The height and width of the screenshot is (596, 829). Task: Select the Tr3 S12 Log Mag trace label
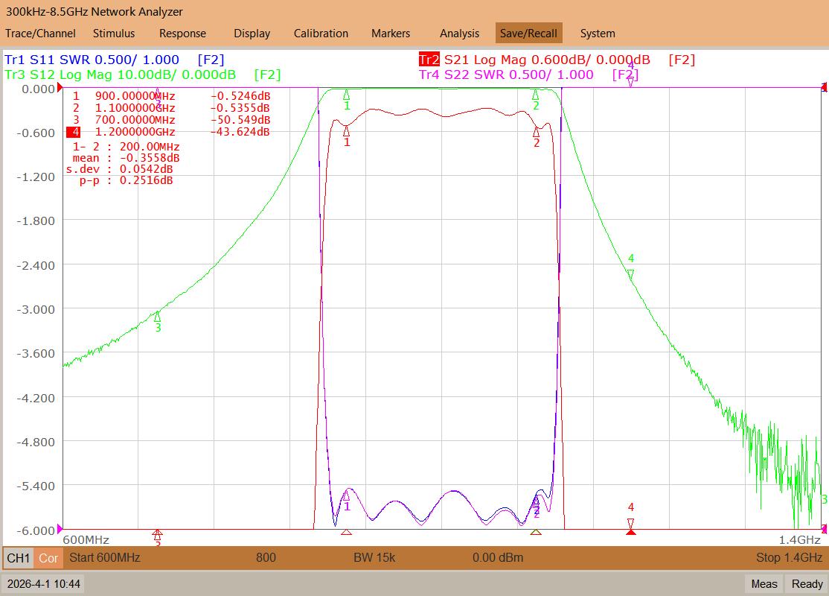pos(142,74)
